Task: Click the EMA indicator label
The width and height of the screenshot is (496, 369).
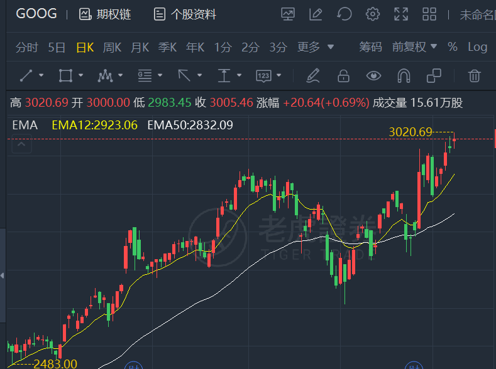Action: (25, 126)
